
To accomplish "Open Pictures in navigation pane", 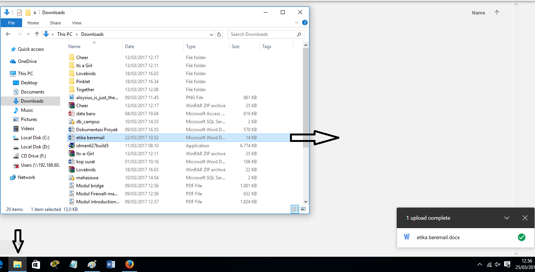I will coord(29,119).
